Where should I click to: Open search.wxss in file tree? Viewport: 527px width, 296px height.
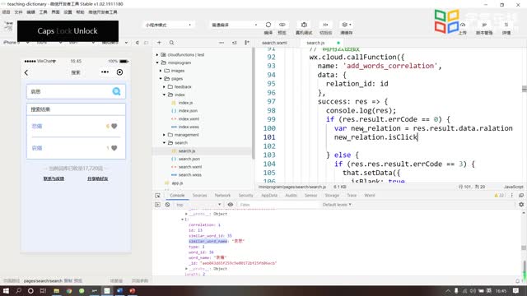pos(190,175)
